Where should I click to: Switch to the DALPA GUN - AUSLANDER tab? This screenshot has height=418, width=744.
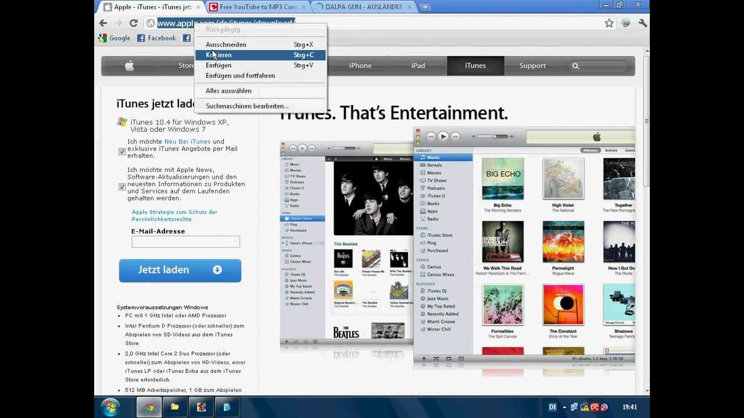pyautogui.click(x=363, y=7)
